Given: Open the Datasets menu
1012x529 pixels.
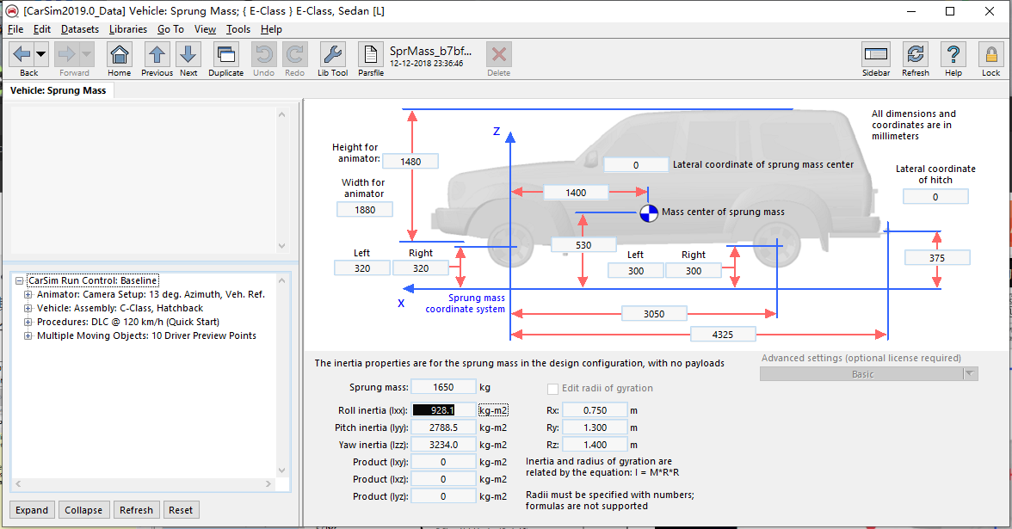Looking at the screenshot, I should pos(80,29).
